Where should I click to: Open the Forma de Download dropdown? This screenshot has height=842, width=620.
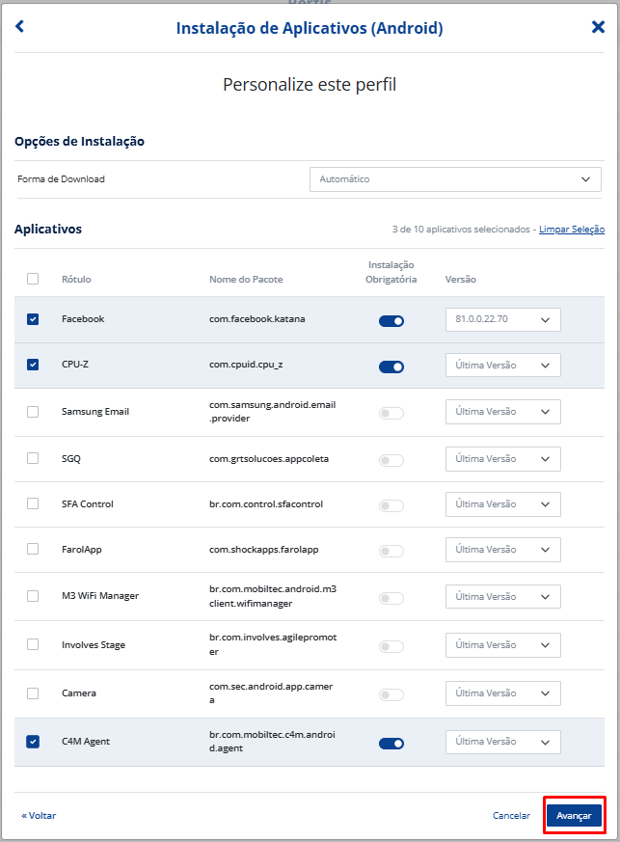coord(455,179)
